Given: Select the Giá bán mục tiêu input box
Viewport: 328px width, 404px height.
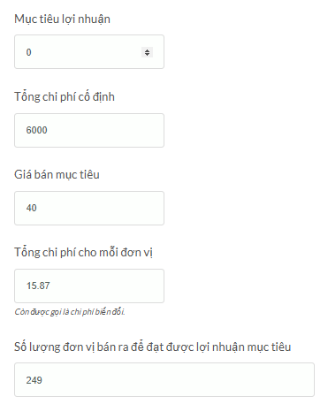Looking at the screenshot, I should (89, 208).
